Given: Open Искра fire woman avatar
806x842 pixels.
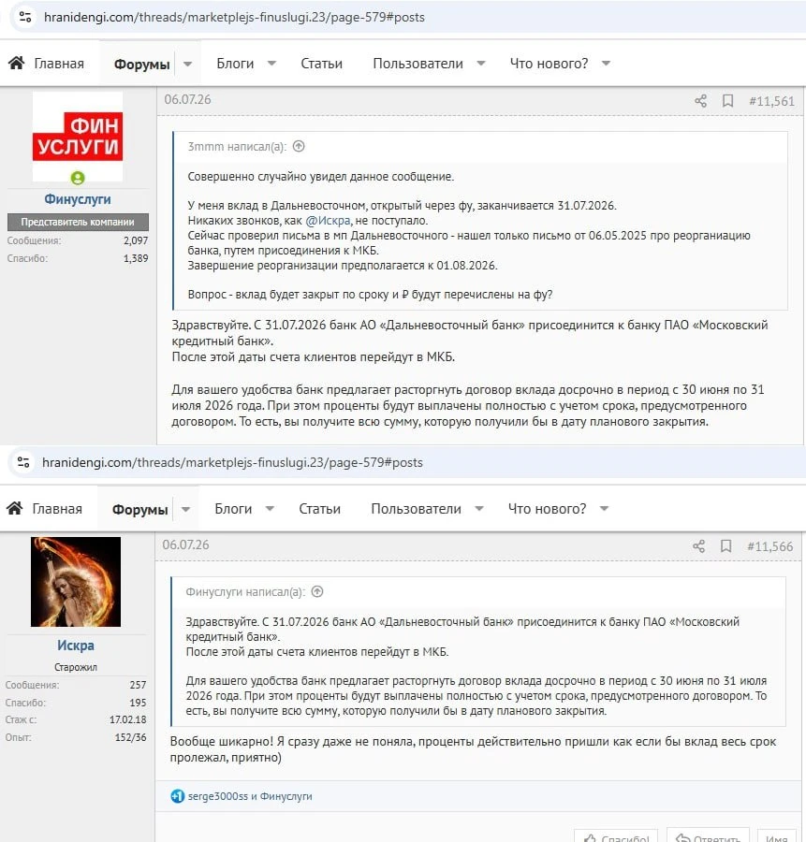Looking at the screenshot, I should point(76,582).
